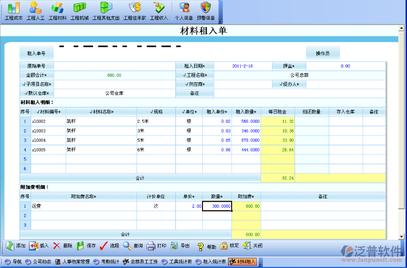This screenshot has width=407, height=268.
Task: Click the 删除 red X icon
Action: coord(57,245)
